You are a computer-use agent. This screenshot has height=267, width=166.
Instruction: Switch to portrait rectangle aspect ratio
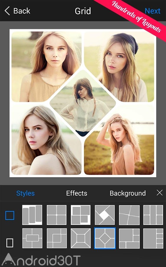tap(10, 243)
